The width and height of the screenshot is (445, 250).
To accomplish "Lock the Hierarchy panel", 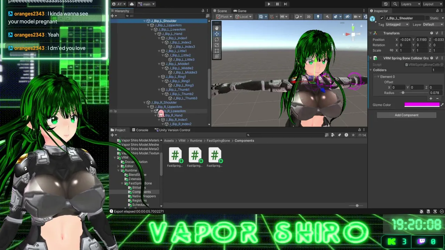I will click(x=203, y=11).
